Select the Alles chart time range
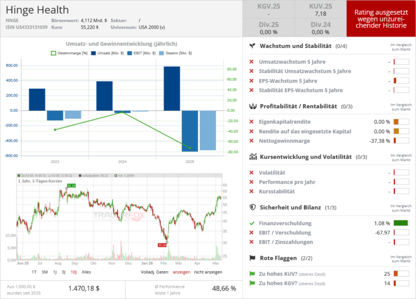Viewport: 416px width, 299px height. pos(86,272)
